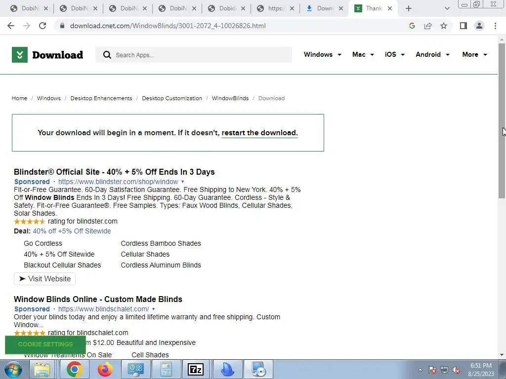Viewport: 506px width, 379px height.
Task: Open the WindowBlinds breadcrumb link
Action: coord(230,98)
